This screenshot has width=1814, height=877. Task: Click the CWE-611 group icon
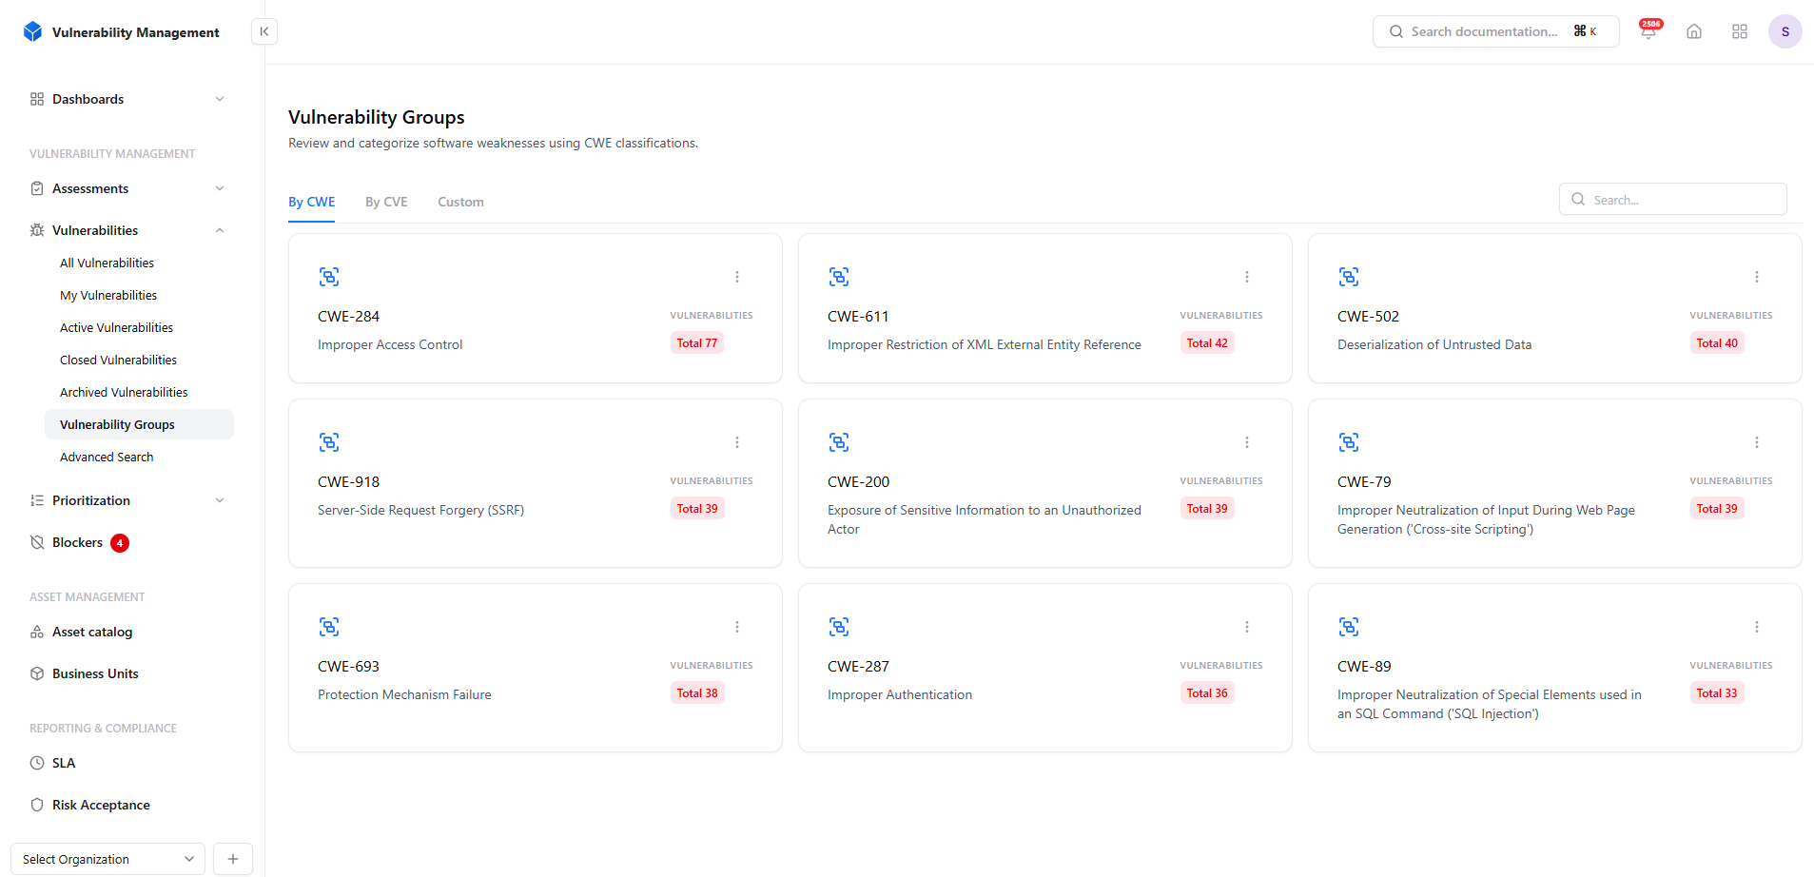click(839, 277)
